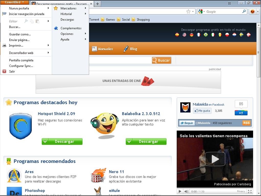Click the orange RSS button
261x196 pixels.
click(246, 123)
